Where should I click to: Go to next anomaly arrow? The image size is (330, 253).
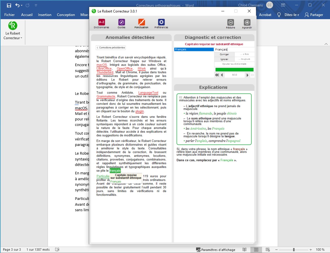(x=247, y=75)
